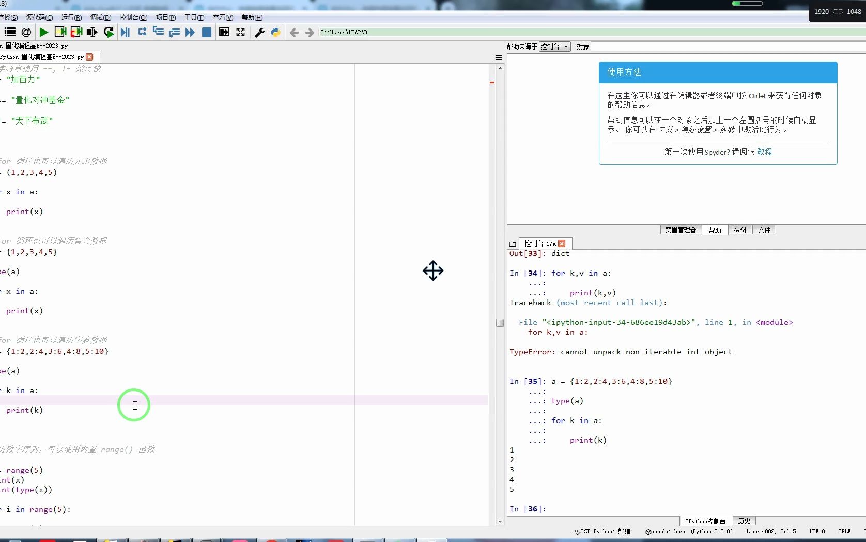The image size is (866, 542).
Task: Click the 对象 input field in help pane
Action: tap(729, 47)
